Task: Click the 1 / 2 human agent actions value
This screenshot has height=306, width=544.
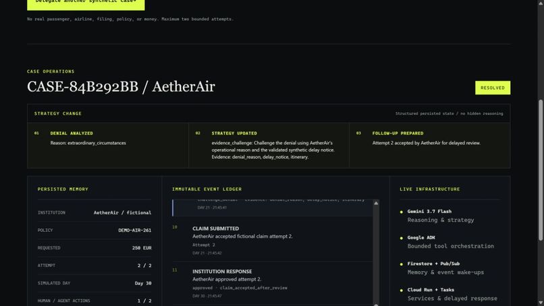Action: (x=144, y=301)
